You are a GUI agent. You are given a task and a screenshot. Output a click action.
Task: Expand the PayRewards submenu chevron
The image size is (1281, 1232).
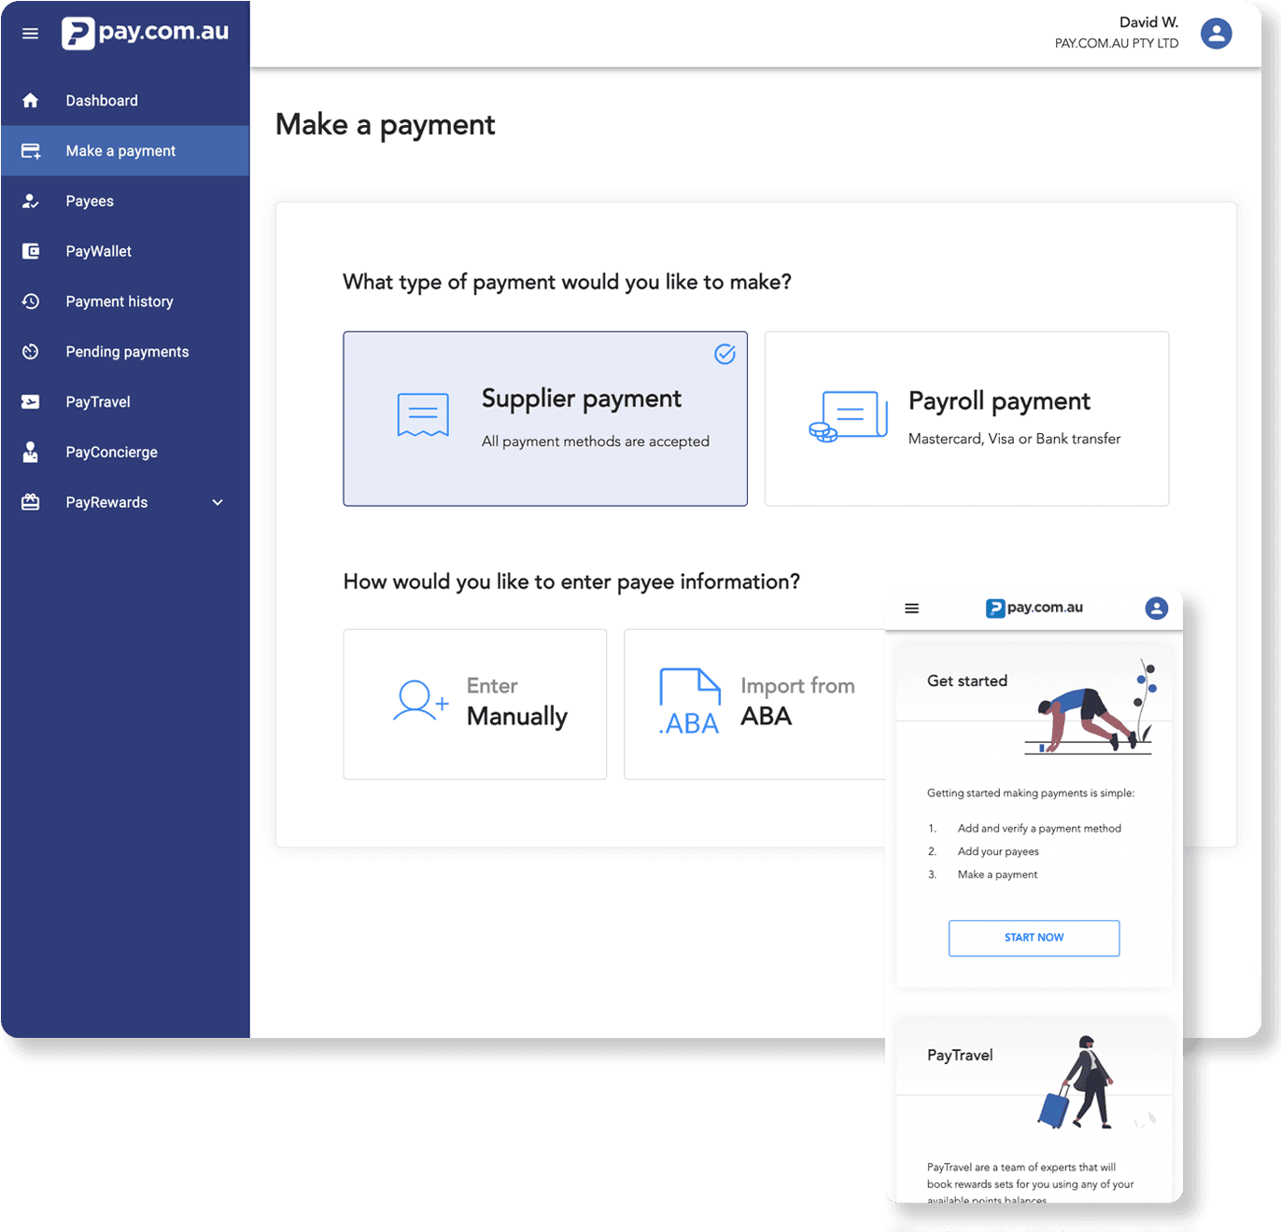tap(218, 502)
